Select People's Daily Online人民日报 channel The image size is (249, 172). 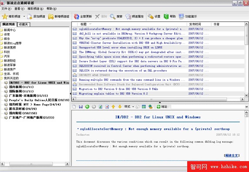(39, 100)
